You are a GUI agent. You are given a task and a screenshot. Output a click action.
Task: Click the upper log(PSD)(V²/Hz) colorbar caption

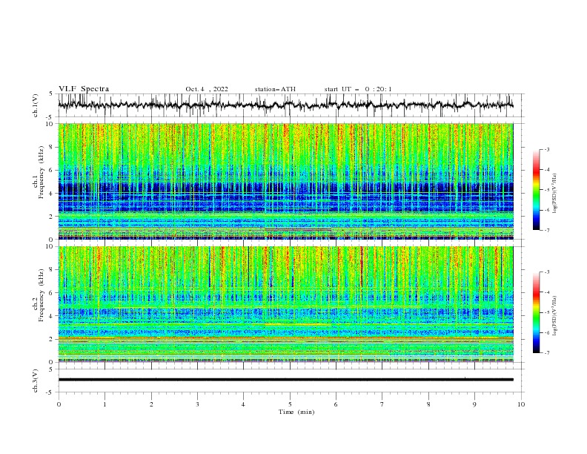pyautogui.click(x=555, y=194)
